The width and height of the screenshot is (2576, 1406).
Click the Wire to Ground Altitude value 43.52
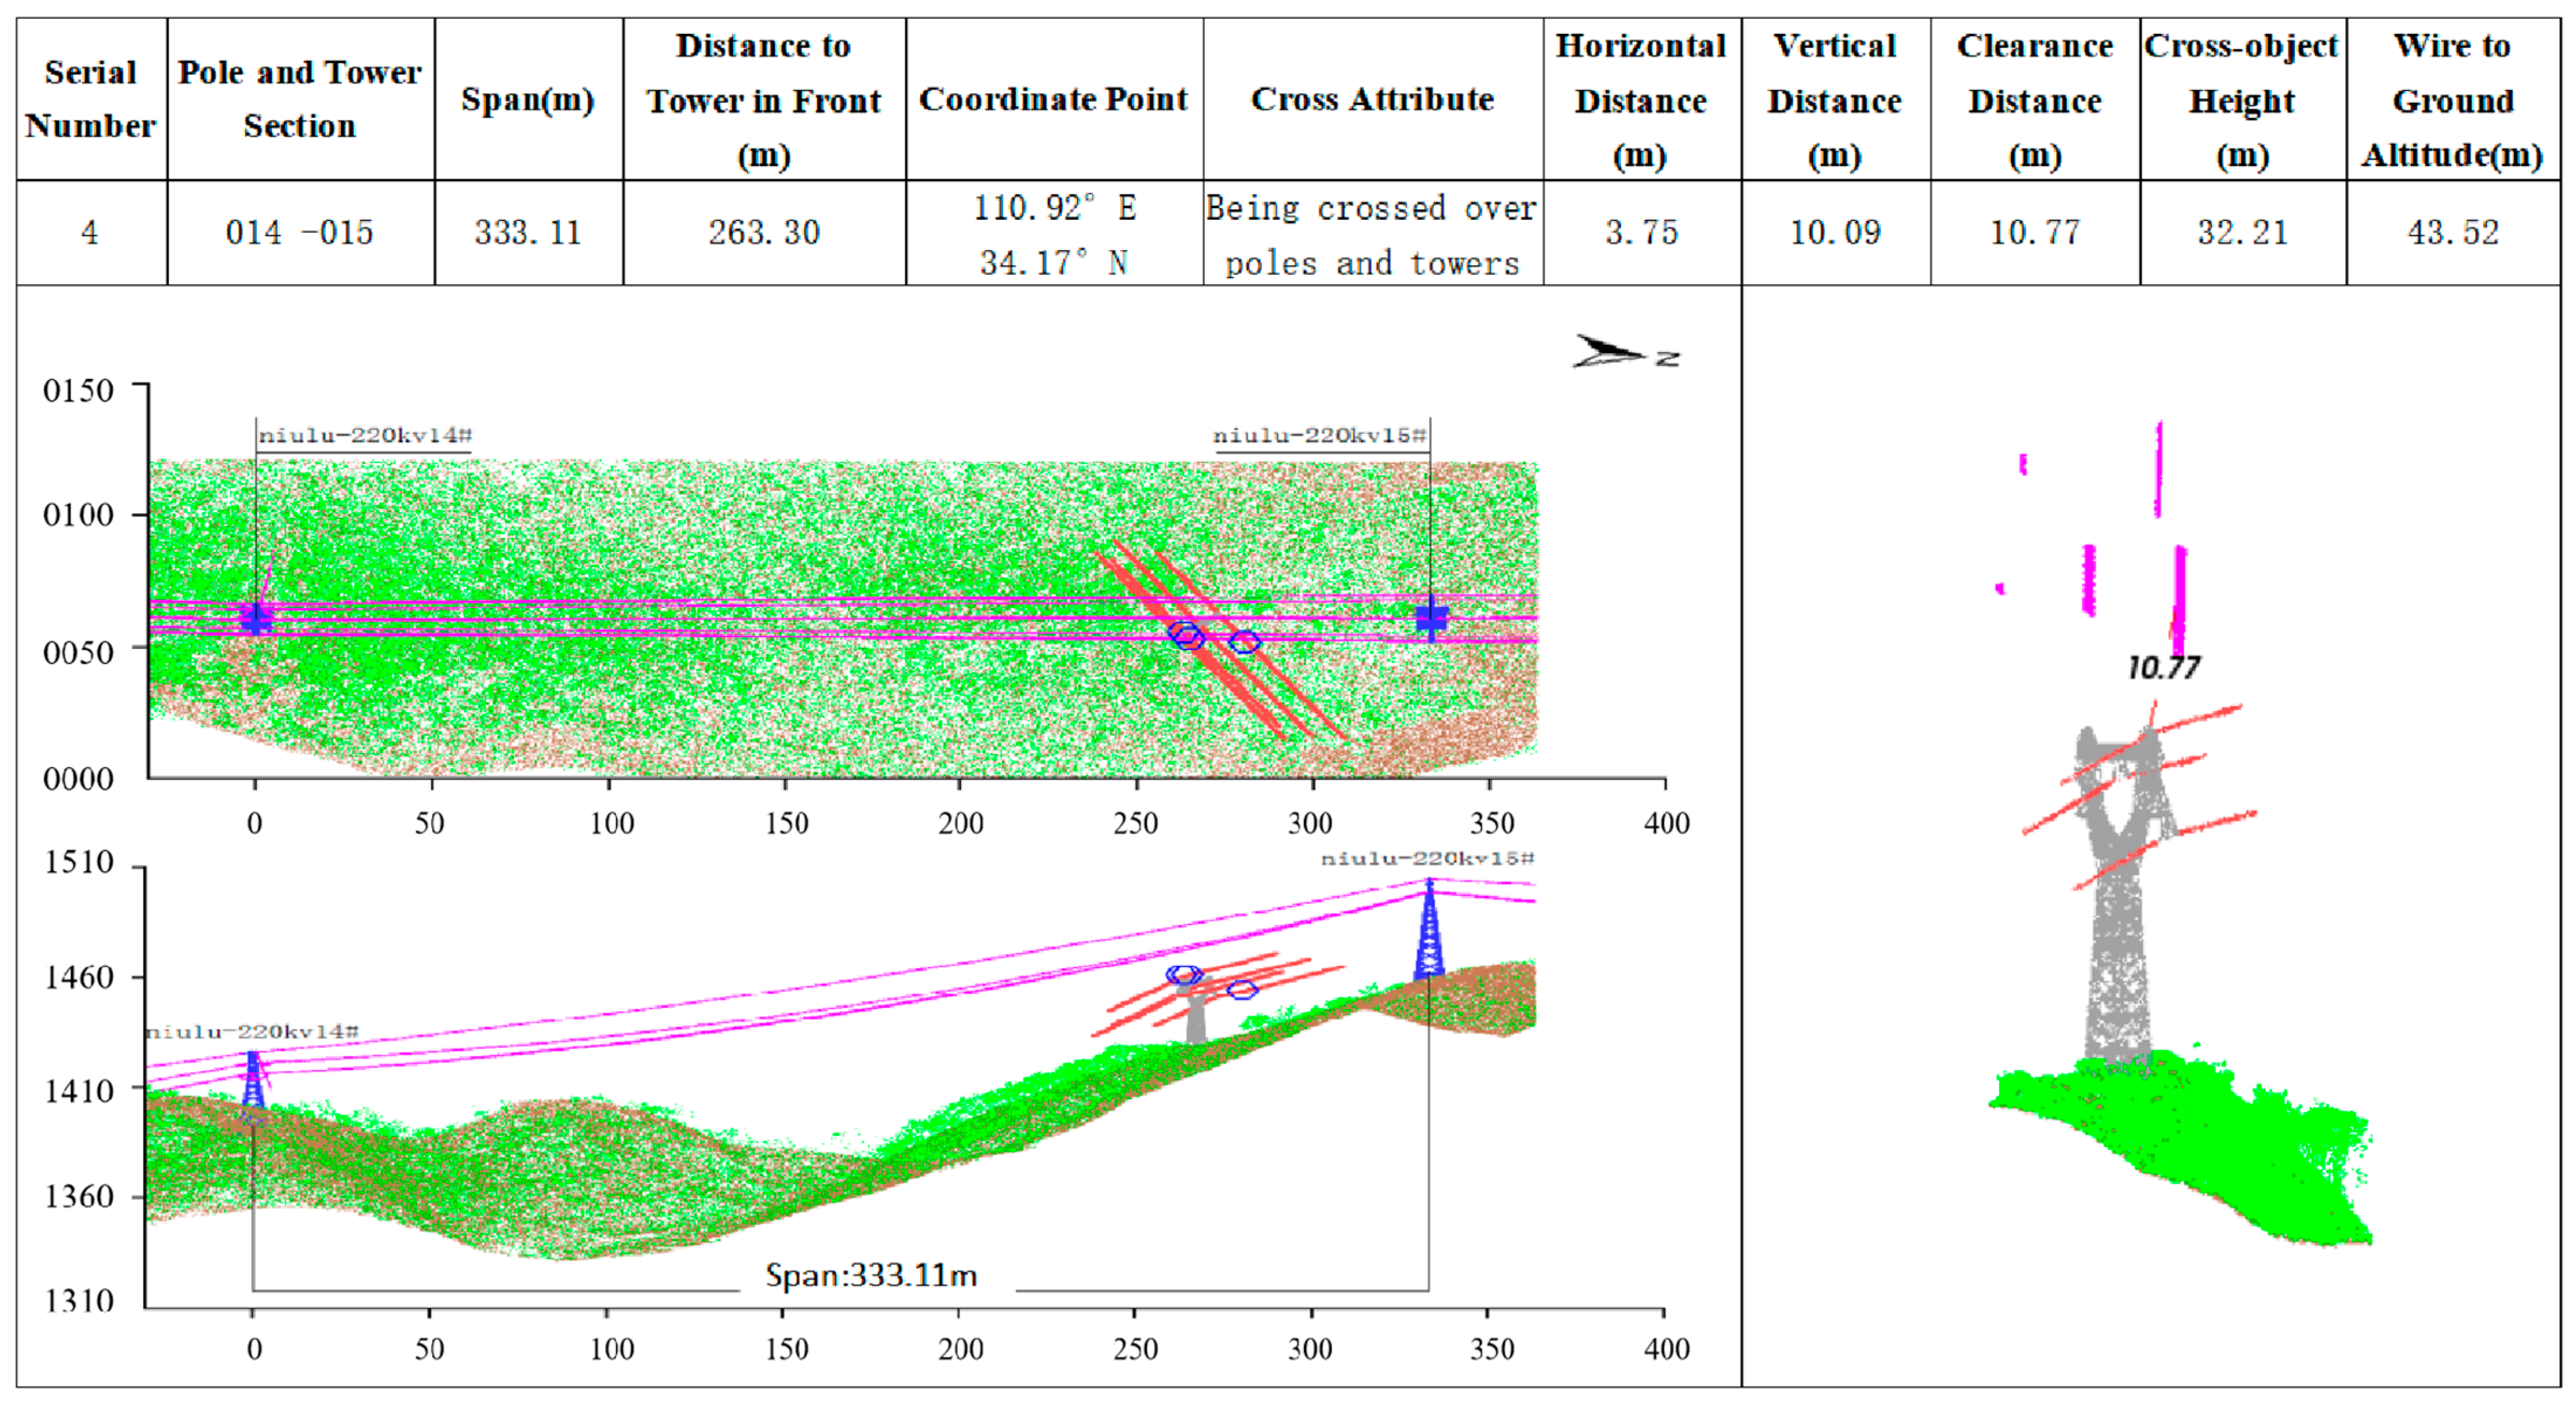[2452, 233]
